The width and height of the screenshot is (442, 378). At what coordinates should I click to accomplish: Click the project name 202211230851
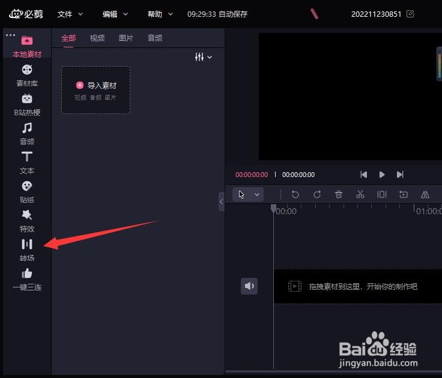376,14
